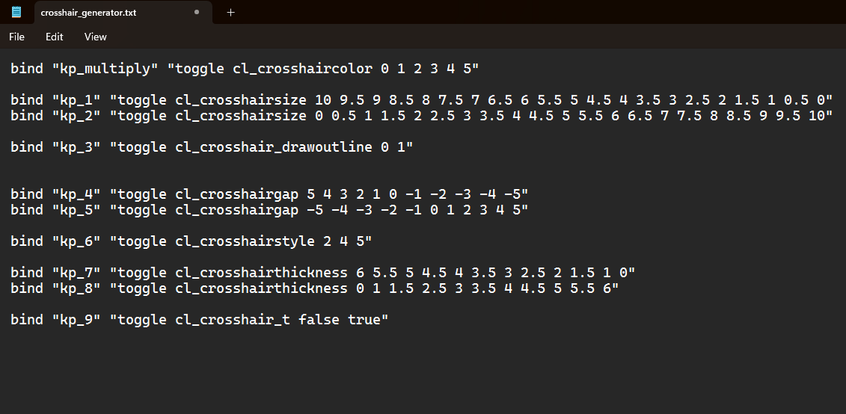Open the View menu

96,37
